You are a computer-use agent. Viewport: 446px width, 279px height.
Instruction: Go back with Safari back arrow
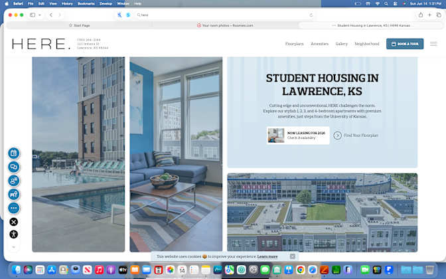point(51,15)
